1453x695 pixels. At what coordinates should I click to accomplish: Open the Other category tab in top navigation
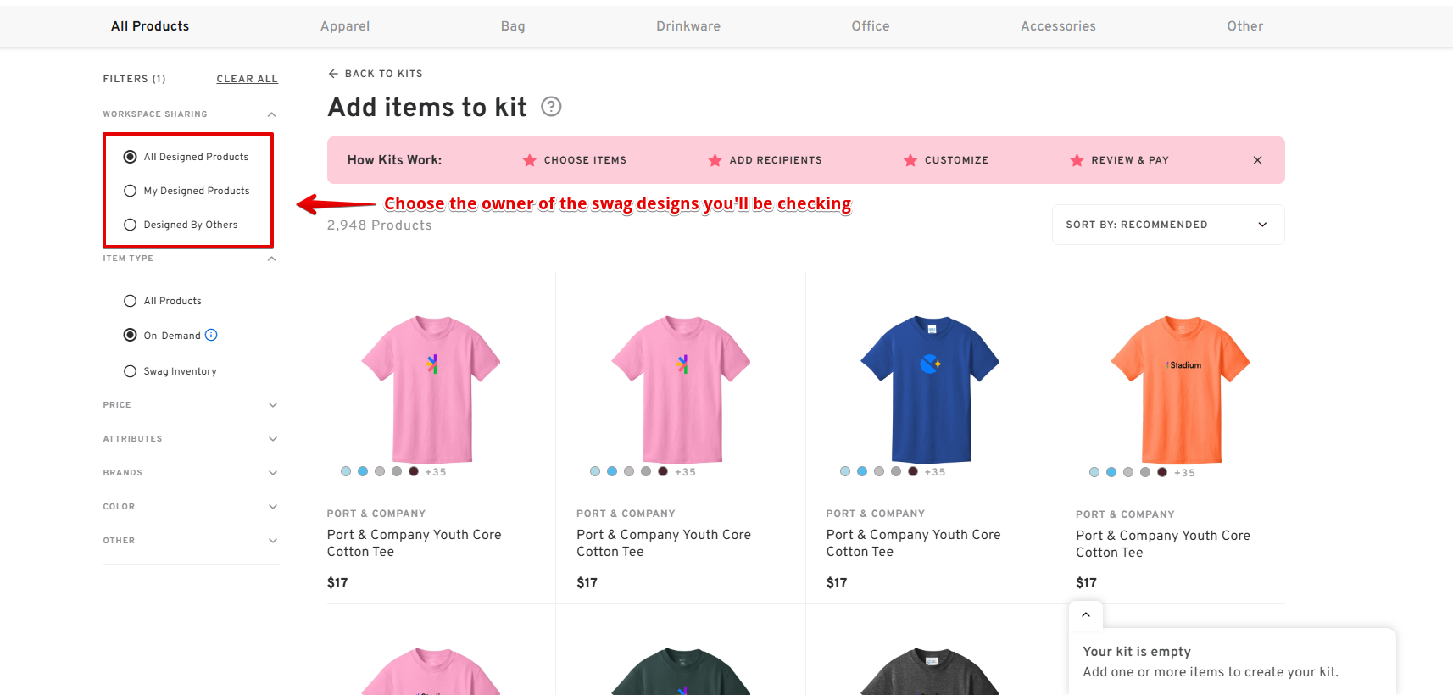click(1245, 26)
